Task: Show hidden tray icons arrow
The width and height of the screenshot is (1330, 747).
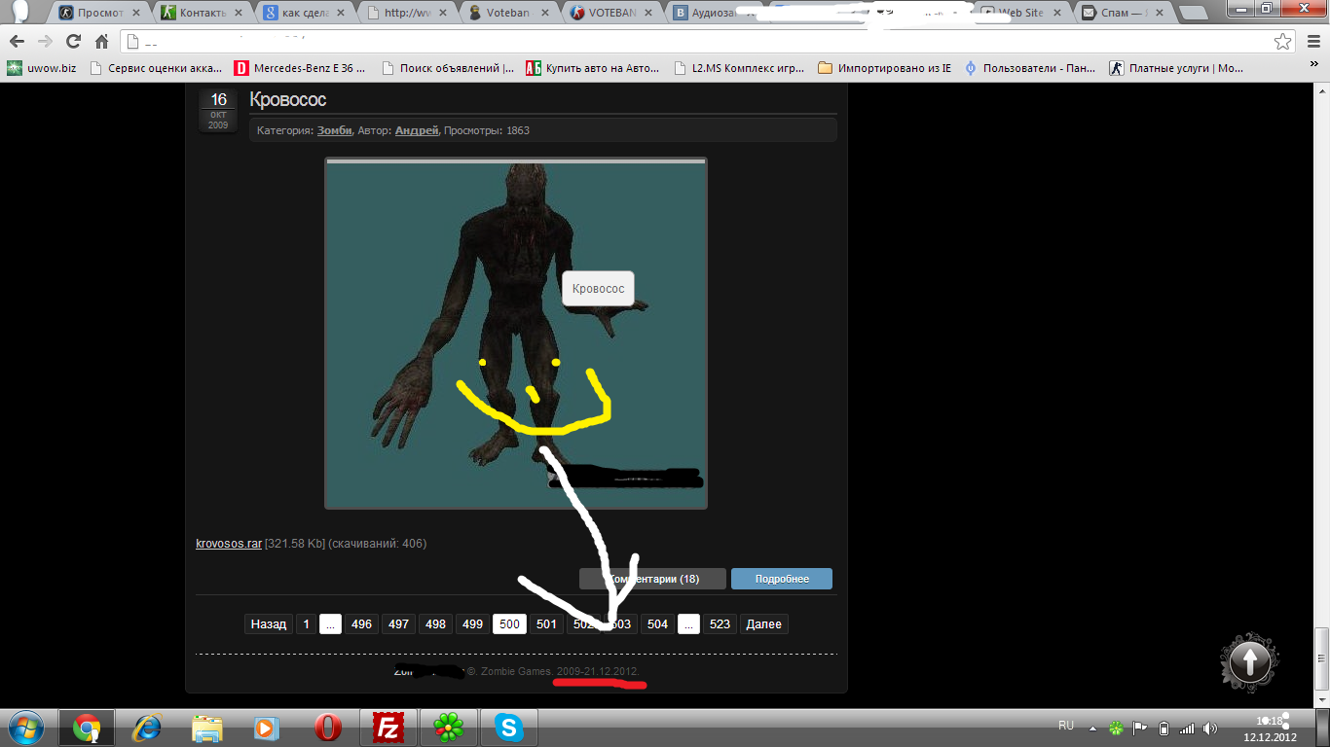Action: coord(1092,728)
